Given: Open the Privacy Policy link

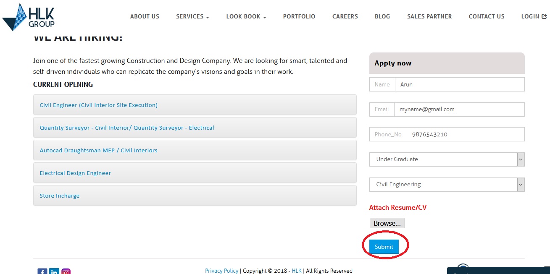Looking at the screenshot, I should click(x=221, y=271).
